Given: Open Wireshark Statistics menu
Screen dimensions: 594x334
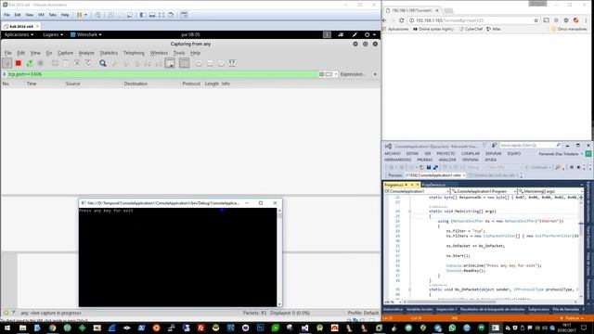Looking at the screenshot, I should (x=109, y=53).
